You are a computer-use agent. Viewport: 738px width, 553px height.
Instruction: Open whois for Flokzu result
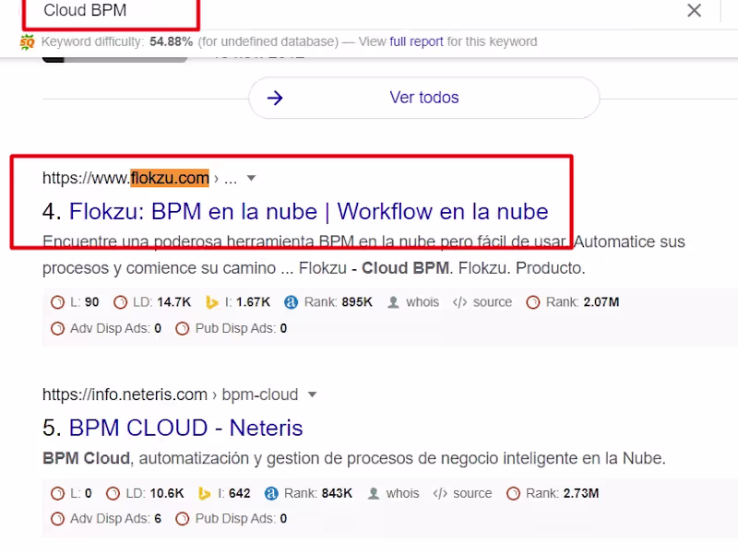click(423, 302)
